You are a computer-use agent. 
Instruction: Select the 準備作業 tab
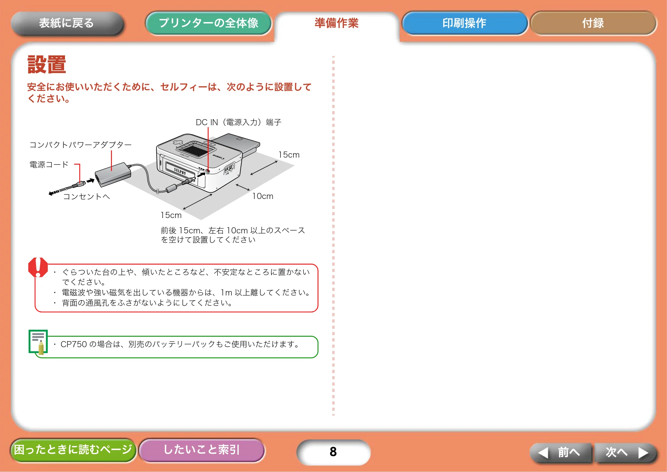click(x=337, y=23)
